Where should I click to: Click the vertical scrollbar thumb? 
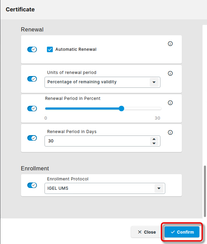click(x=205, y=190)
